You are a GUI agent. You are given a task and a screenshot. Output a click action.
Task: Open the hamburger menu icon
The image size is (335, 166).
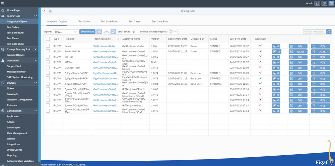2,3
